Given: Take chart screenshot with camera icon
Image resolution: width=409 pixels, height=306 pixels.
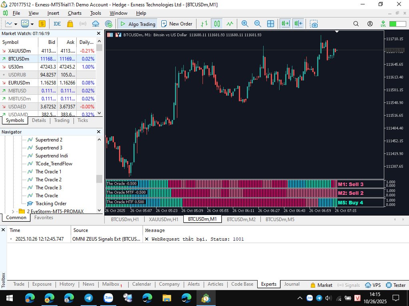Looking at the screenshot, I should [x=314, y=24].
